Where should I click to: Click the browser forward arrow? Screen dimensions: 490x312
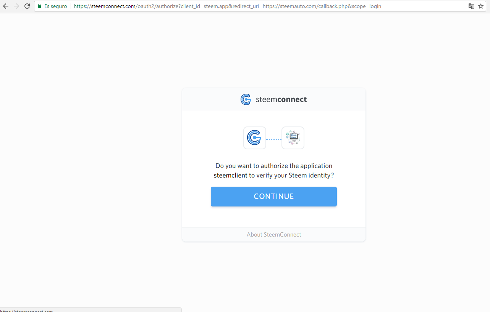(x=16, y=6)
